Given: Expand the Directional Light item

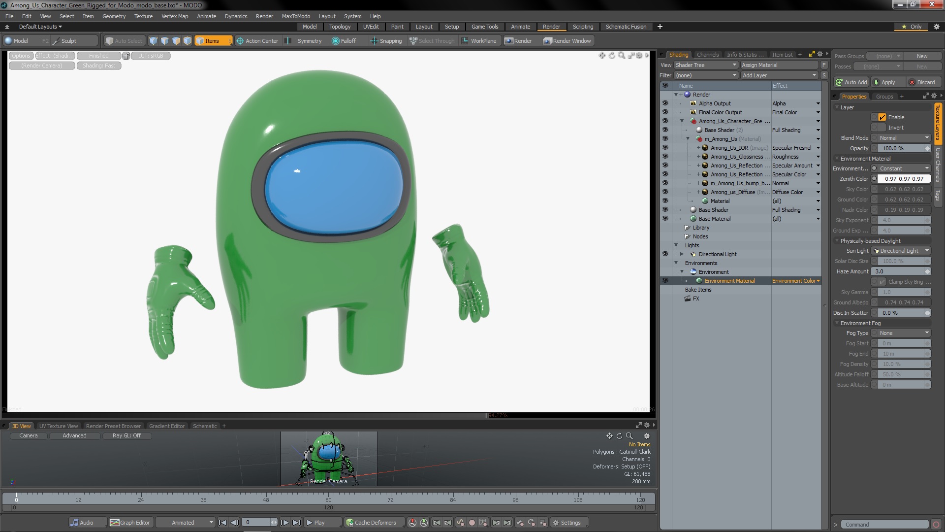Looking at the screenshot, I should (682, 254).
